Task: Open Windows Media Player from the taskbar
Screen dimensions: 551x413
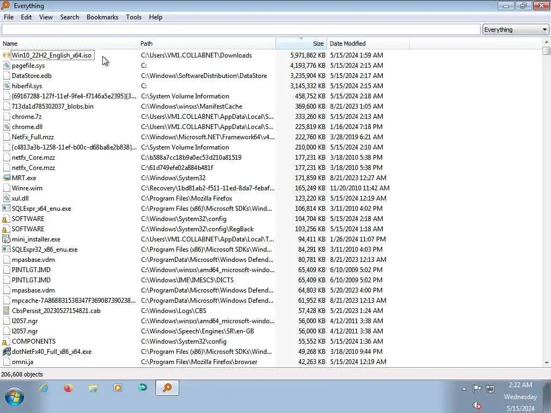Action: 118,388
